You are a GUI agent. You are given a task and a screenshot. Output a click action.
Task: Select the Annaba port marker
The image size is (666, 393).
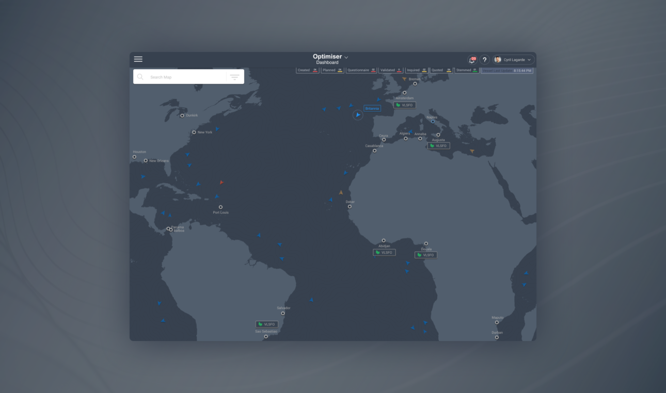(420, 138)
